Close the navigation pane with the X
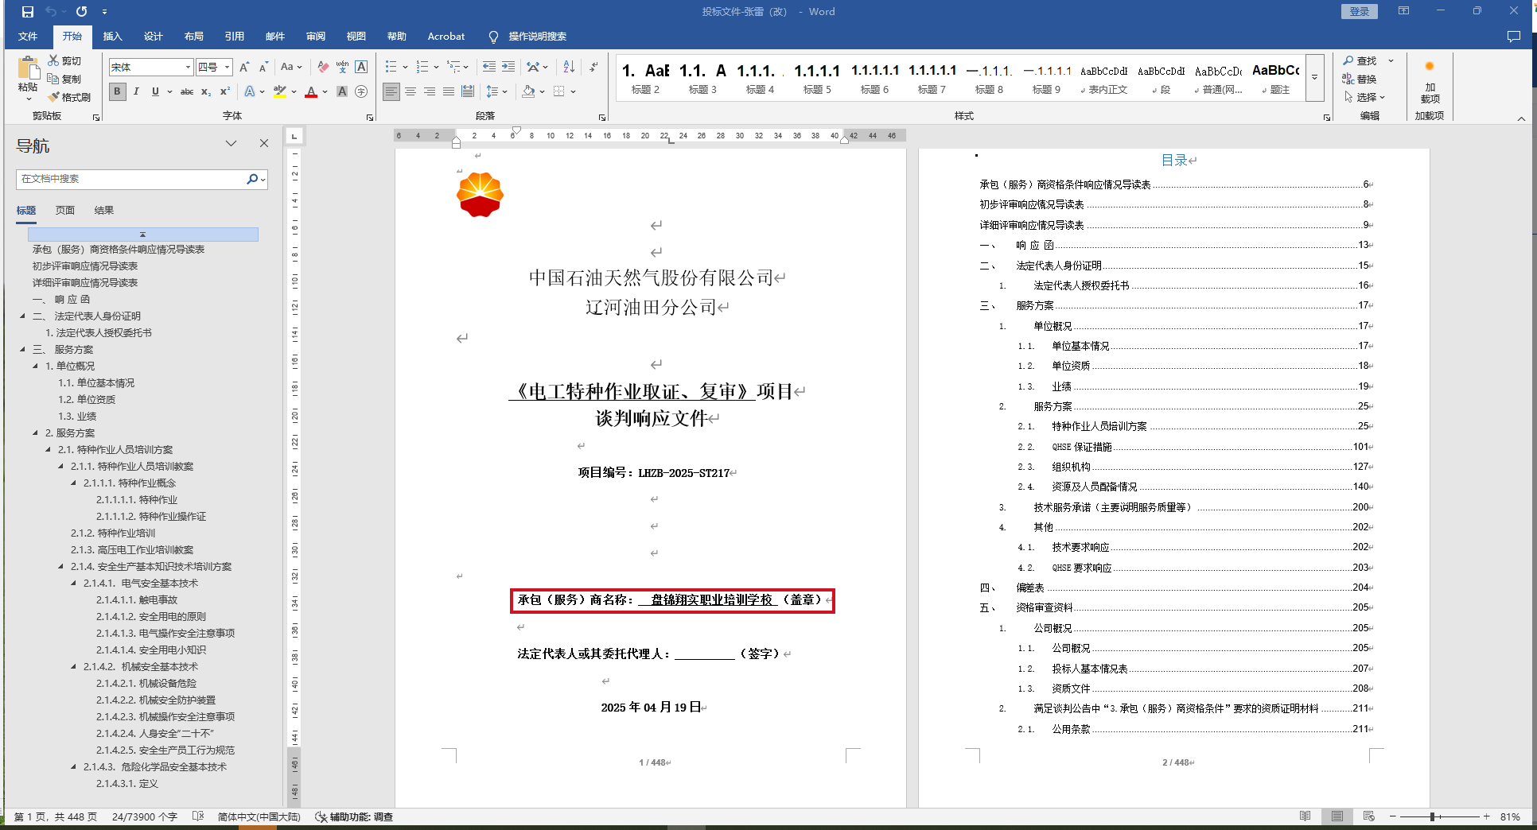This screenshot has width=1537, height=830. coord(264,144)
